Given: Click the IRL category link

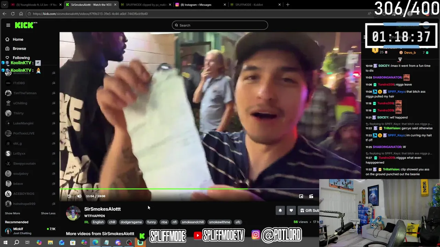Looking at the screenshot, I should [87, 222].
